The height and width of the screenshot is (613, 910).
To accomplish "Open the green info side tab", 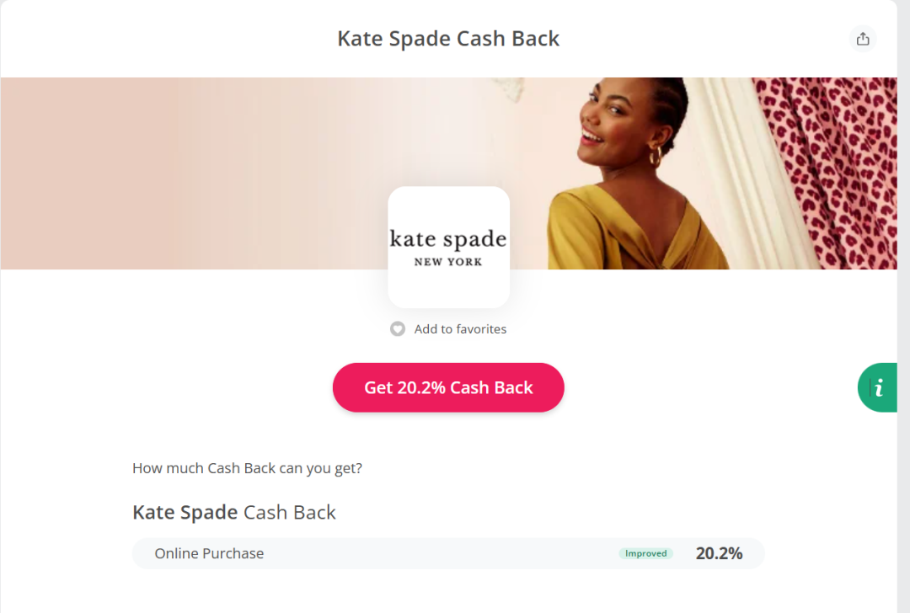I will tap(878, 387).
